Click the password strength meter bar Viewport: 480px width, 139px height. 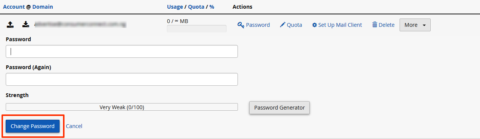click(x=122, y=107)
